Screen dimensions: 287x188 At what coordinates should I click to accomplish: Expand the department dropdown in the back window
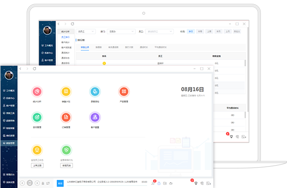pyautogui.click(x=121, y=31)
